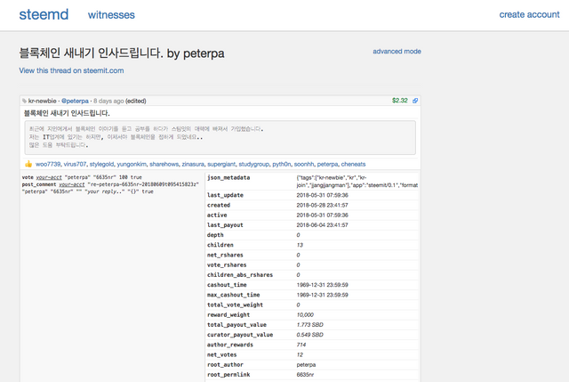Viewport: 569px width, 382px height.
Task: Select the net_rshares field label
Action: coord(225,255)
